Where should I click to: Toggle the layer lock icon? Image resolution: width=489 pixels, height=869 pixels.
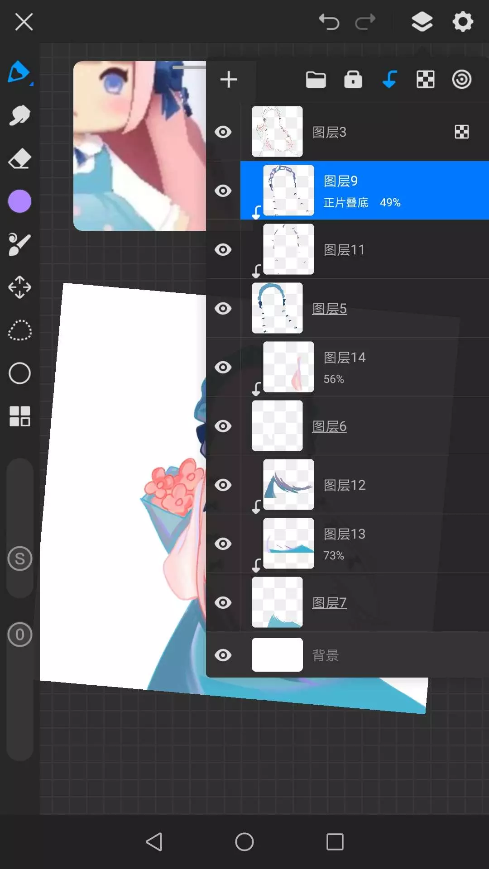[353, 80]
